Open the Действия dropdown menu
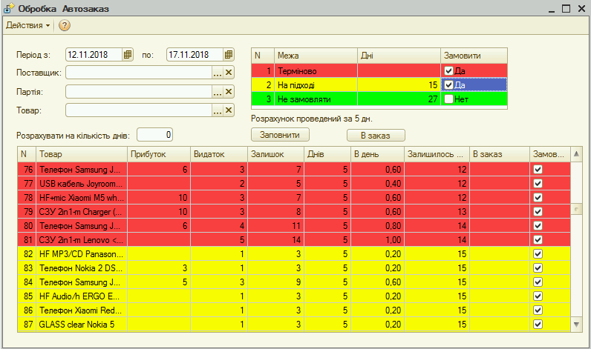The image size is (591, 349). (x=27, y=25)
